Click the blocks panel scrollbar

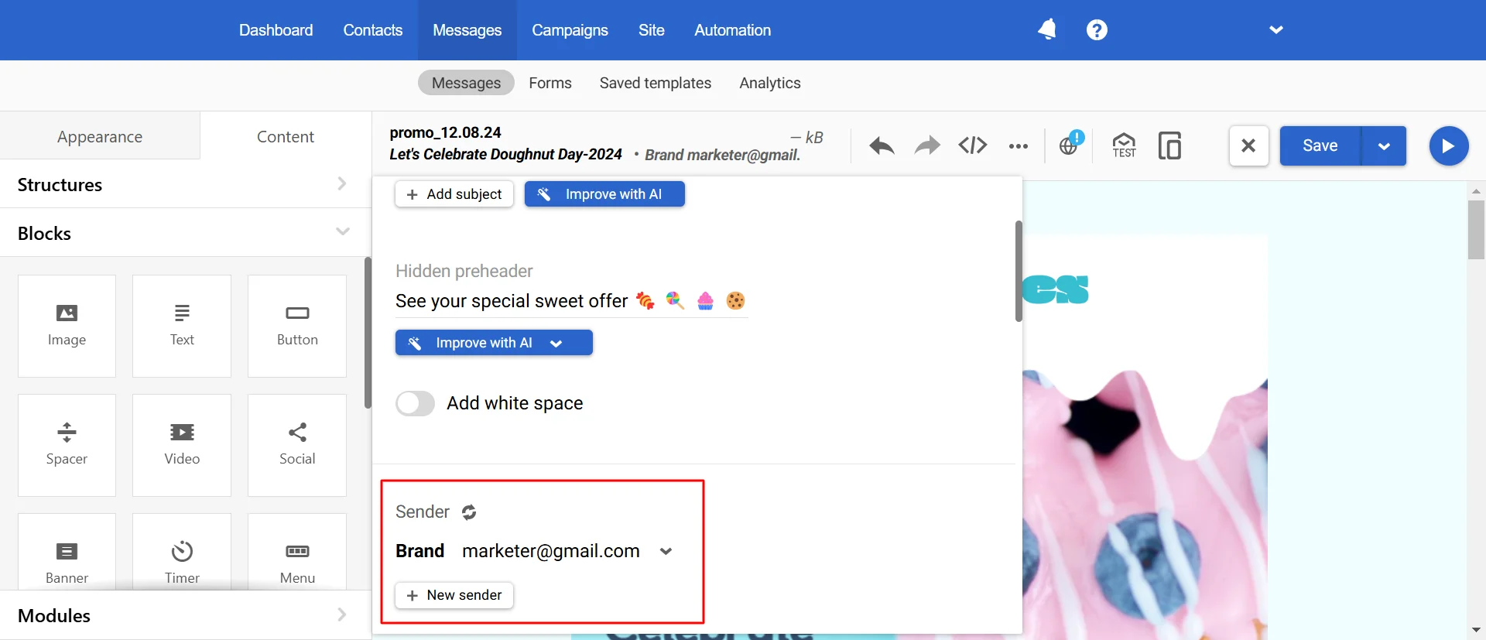(368, 333)
